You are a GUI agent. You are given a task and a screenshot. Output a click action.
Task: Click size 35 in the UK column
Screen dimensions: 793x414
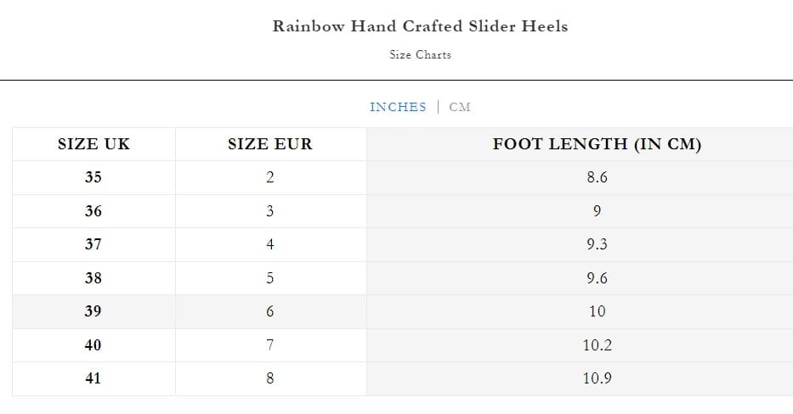(93, 178)
